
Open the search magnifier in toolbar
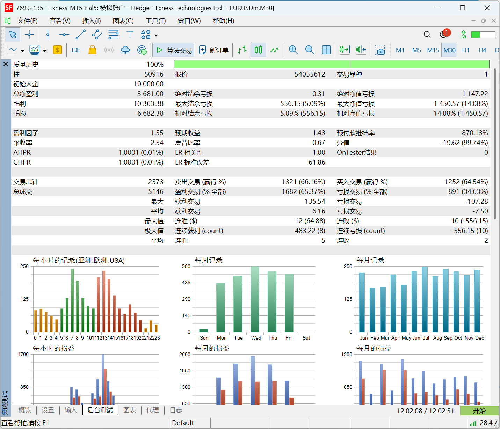coord(427,35)
